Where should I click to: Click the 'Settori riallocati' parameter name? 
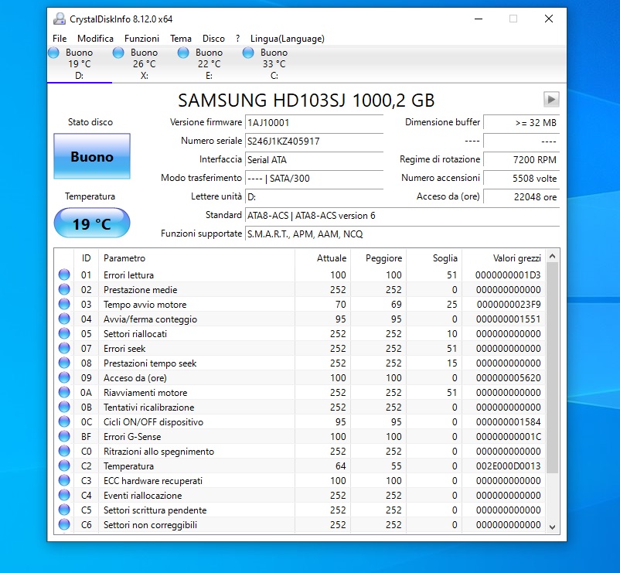(135, 334)
